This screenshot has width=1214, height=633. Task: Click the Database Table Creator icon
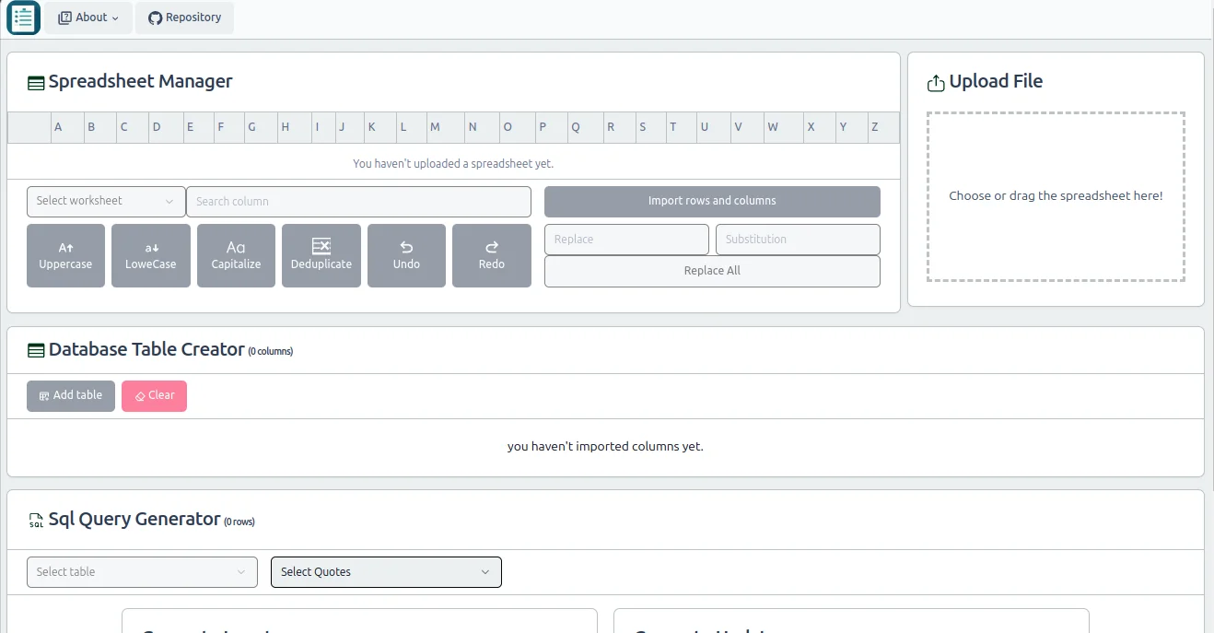(36, 350)
